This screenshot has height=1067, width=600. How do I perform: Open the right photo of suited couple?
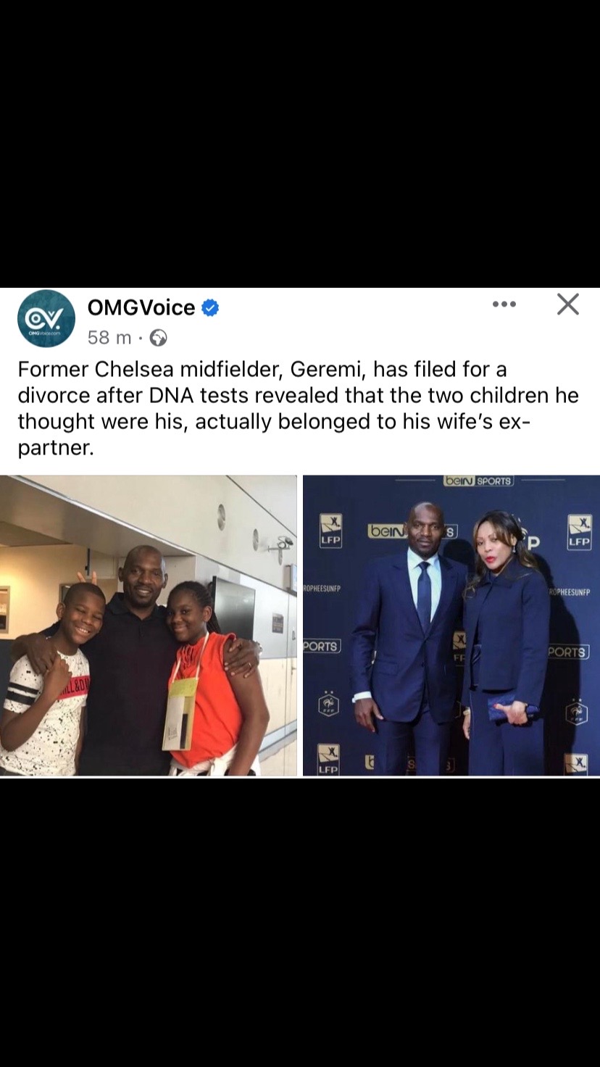451,626
